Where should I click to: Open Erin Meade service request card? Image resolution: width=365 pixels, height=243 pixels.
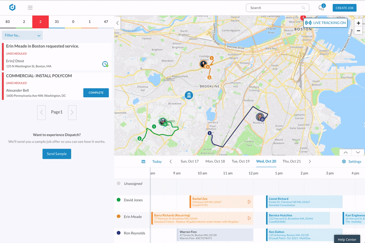tap(57, 57)
